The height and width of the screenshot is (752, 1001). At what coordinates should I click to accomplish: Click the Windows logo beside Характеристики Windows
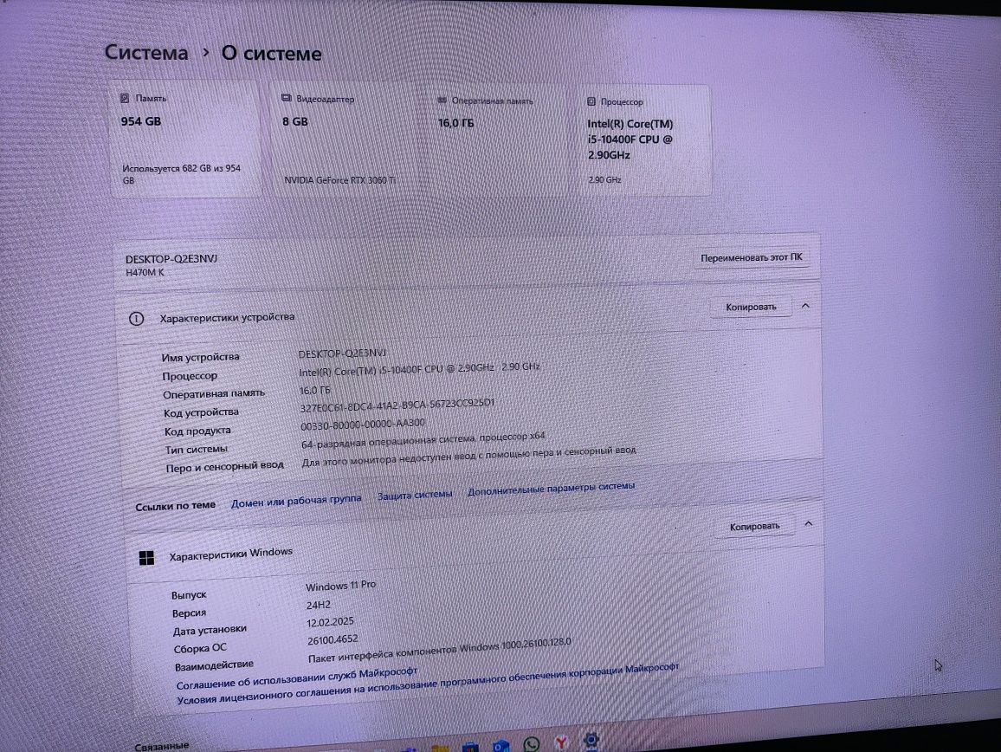[147, 558]
